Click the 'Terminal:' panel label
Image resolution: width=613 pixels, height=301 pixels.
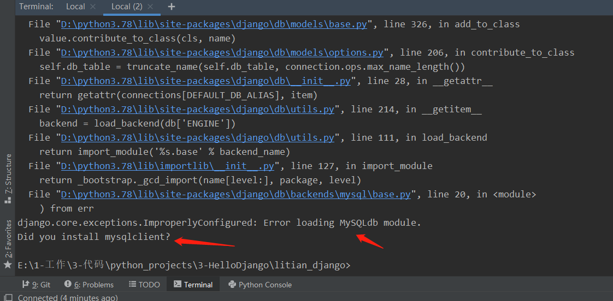(37, 7)
